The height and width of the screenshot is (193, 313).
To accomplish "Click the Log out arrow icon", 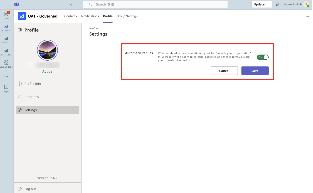I will 20,189.
